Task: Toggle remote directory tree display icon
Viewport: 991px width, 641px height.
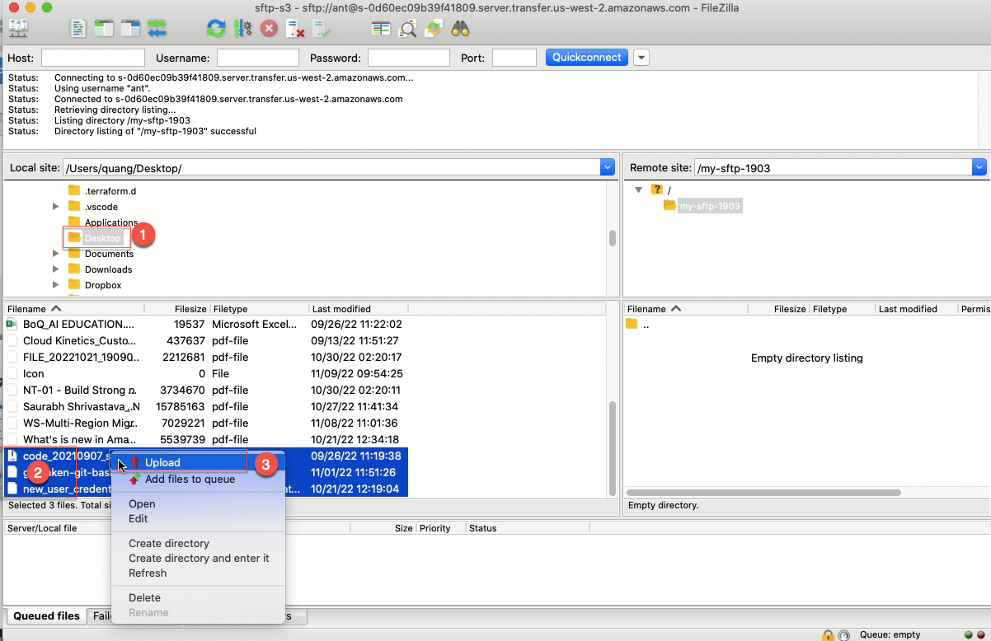Action: [130, 29]
